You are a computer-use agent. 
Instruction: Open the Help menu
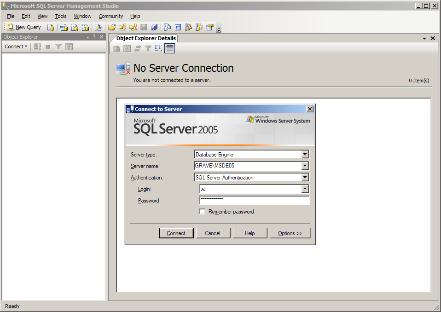[135, 16]
